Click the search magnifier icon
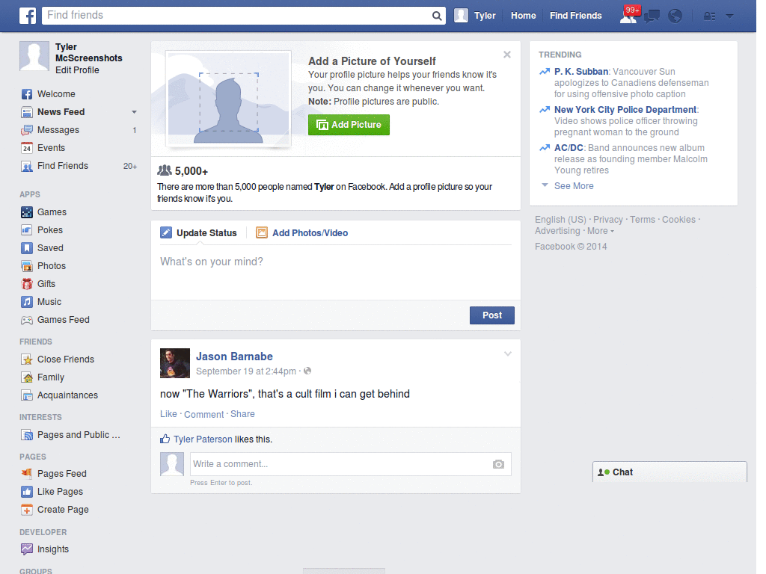 (437, 16)
